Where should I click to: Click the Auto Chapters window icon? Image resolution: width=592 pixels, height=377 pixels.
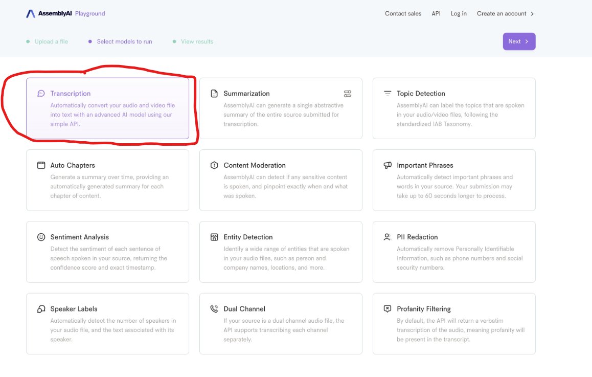click(x=41, y=165)
